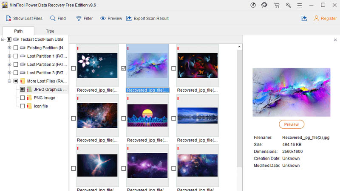Click the Recovered_jpg_file(2).jpg filename value

tap(306, 138)
